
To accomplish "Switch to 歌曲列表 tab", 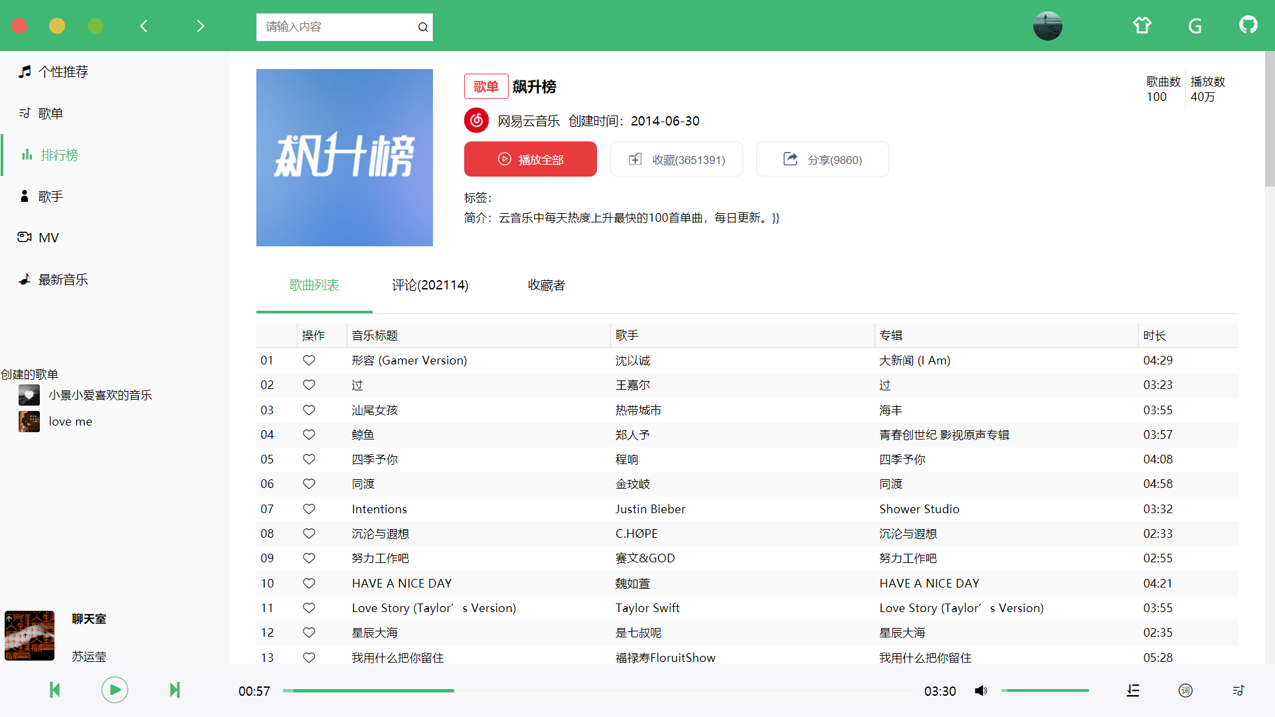I will 314,285.
